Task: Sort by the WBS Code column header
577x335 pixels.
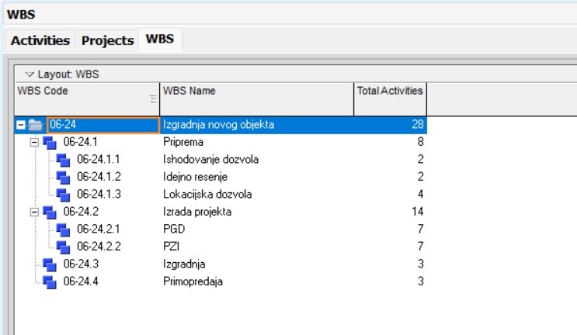Action: [78, 92]
